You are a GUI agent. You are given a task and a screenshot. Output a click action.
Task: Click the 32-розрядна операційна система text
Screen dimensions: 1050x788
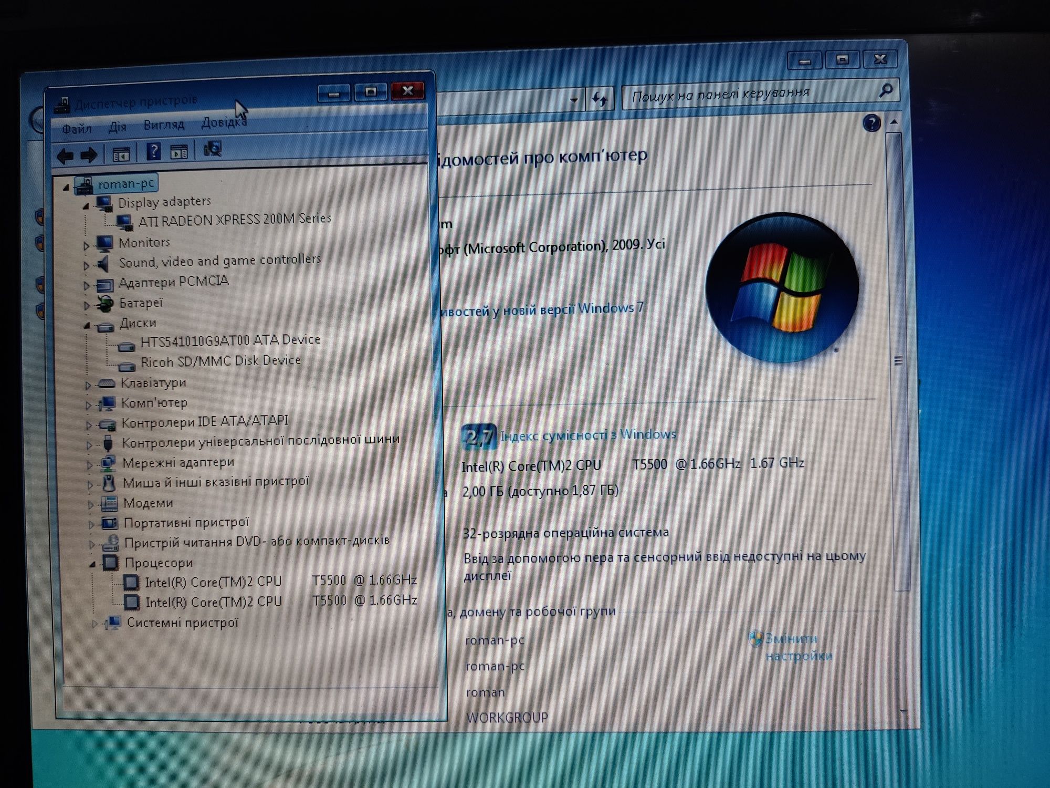point(565,533)
